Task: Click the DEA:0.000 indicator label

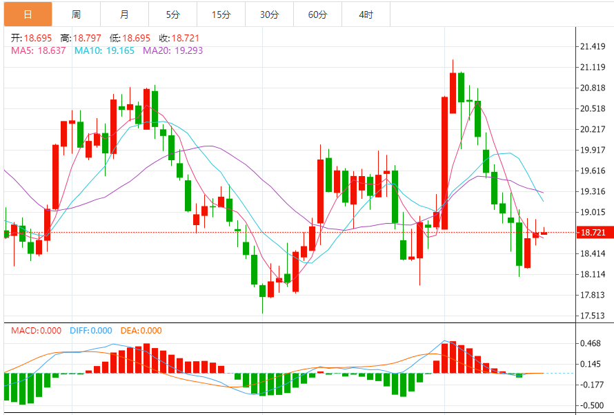Action: (x=141, y=330)
